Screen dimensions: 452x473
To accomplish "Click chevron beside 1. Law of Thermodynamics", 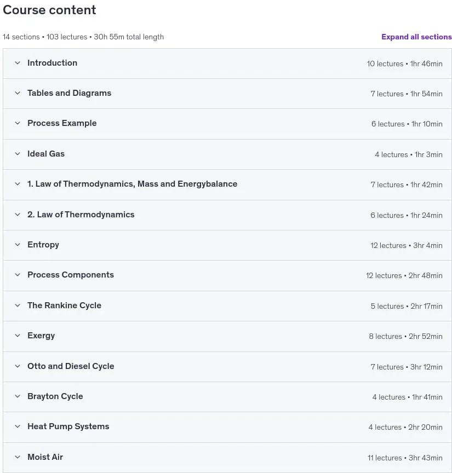I will (18, 184).
